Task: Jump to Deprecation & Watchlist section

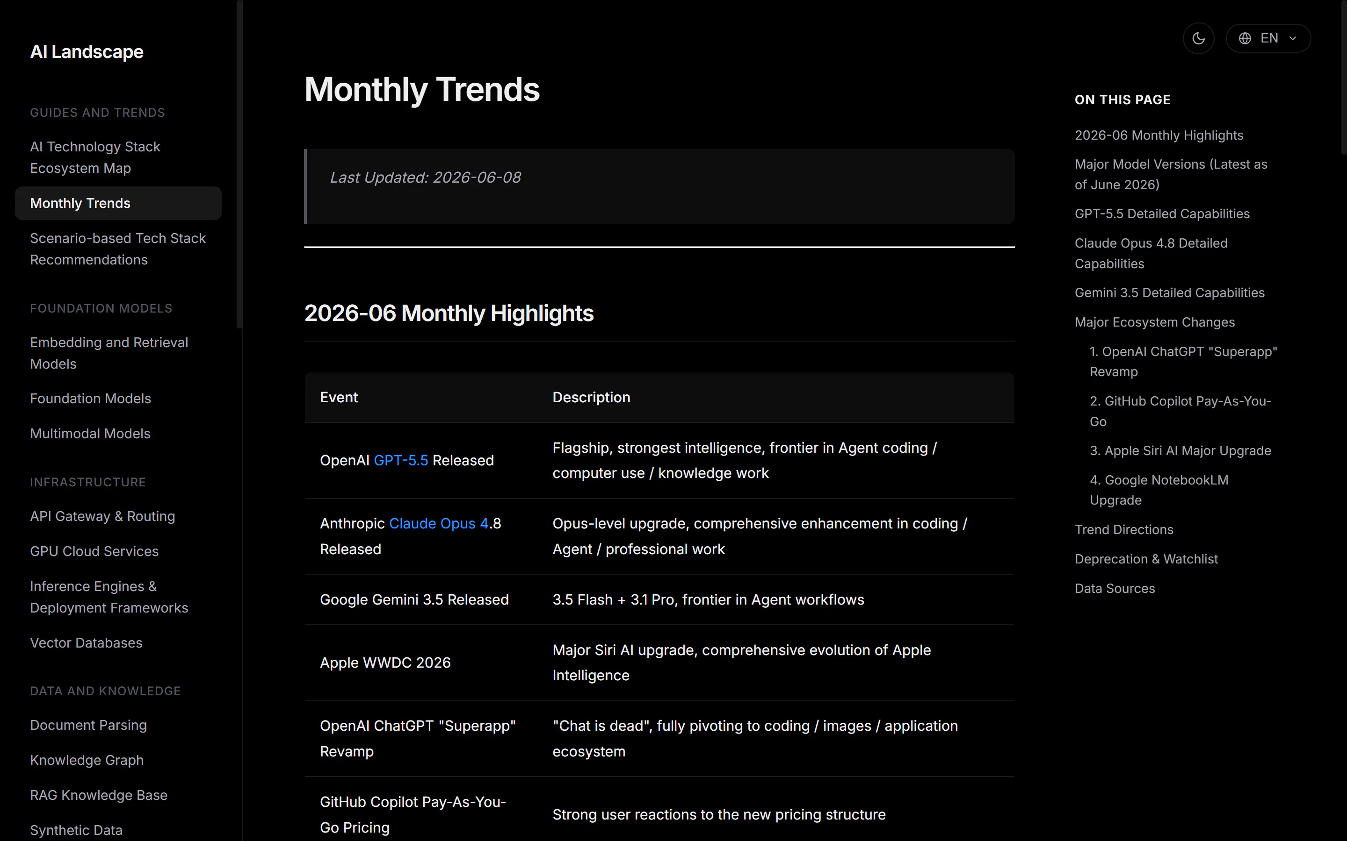Action: 1146,560
